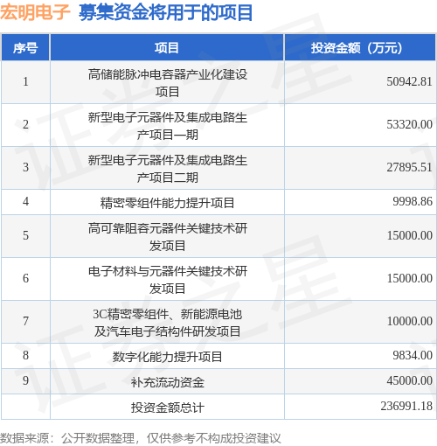Screen dimensions: 437x446
Task: Select the 新型电子元器件及集成电路生产项目二期 cell
Action: click(x=167, y=169)
